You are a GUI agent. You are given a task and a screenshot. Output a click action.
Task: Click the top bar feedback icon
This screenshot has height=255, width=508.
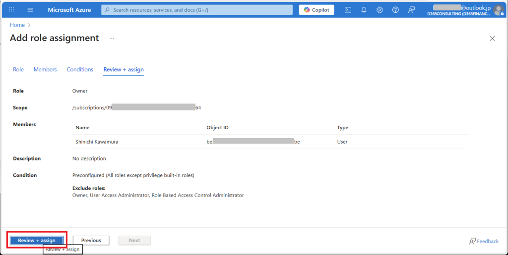[x=411, y=10]
